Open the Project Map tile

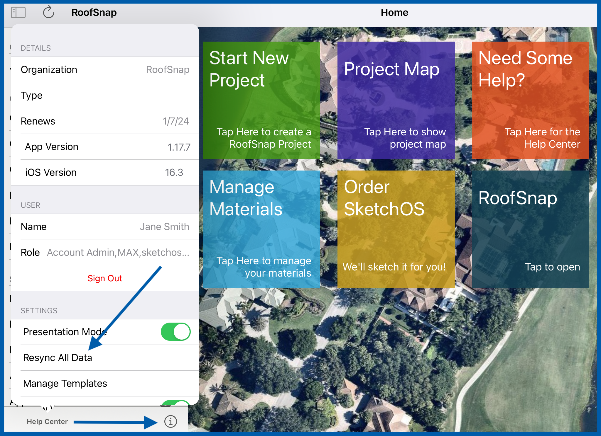click(396, 100)
